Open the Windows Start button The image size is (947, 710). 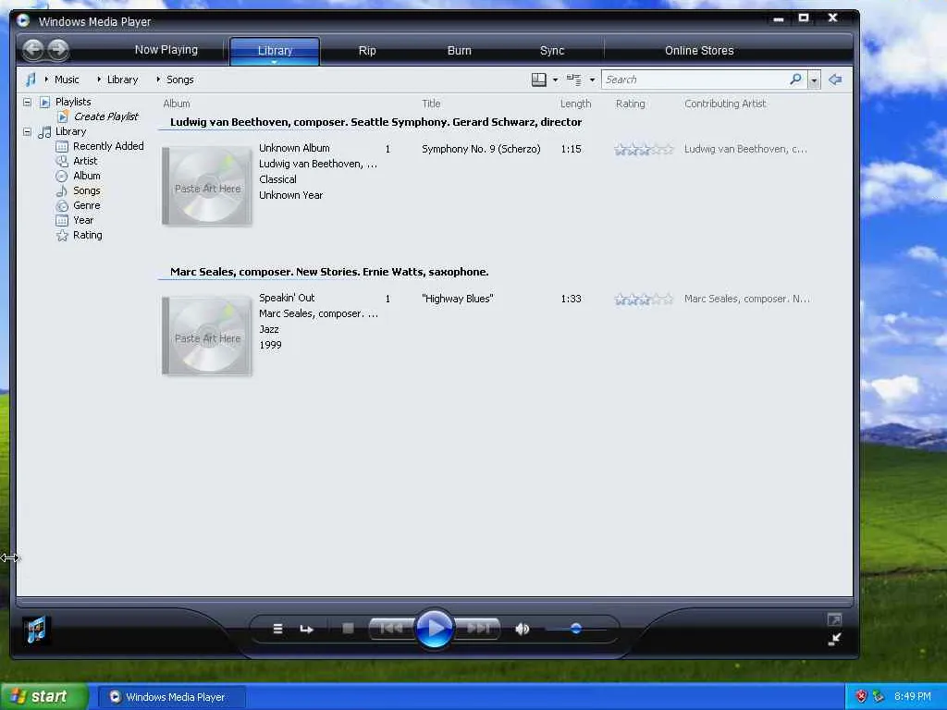point(43,697)
